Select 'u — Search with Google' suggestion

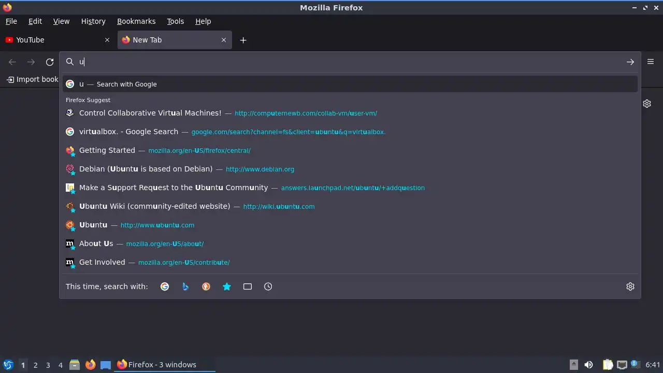[x=350, y=84]
